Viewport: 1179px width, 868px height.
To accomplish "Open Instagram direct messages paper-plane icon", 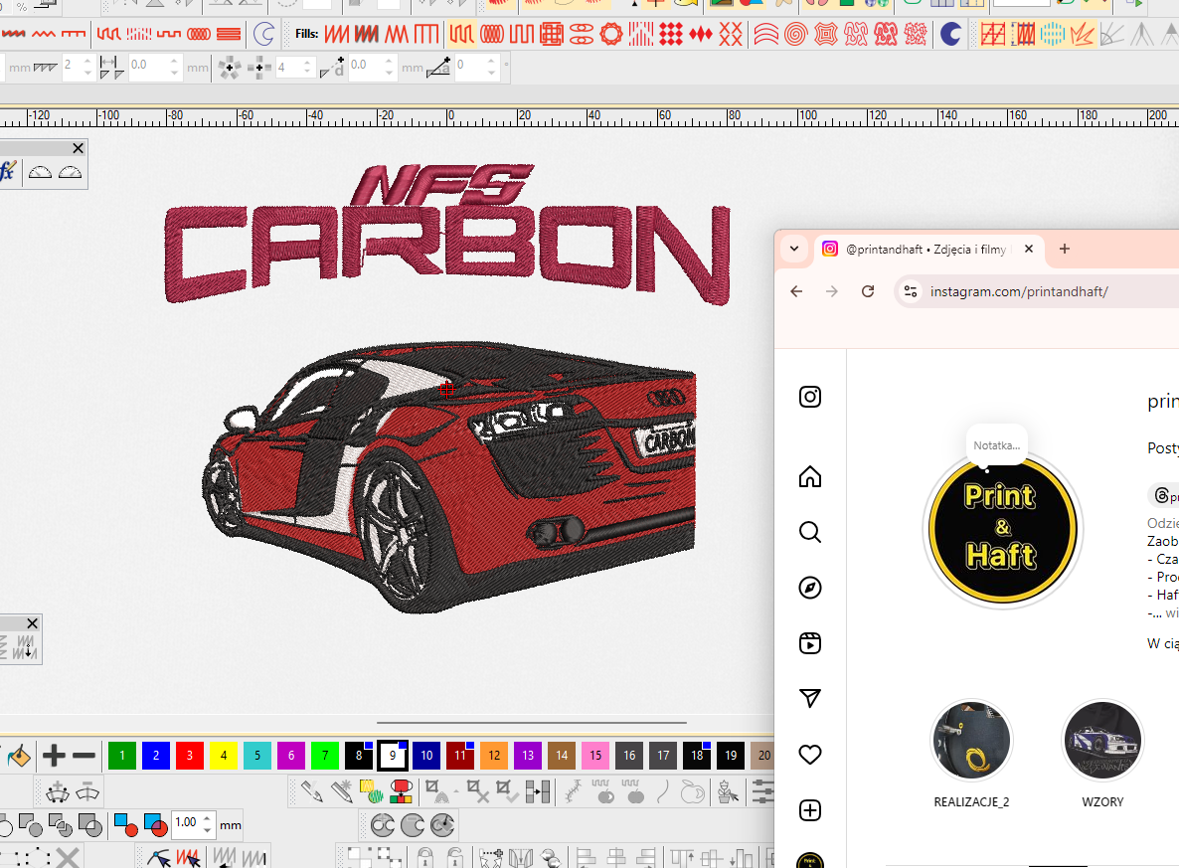I will tap(810, 699).
